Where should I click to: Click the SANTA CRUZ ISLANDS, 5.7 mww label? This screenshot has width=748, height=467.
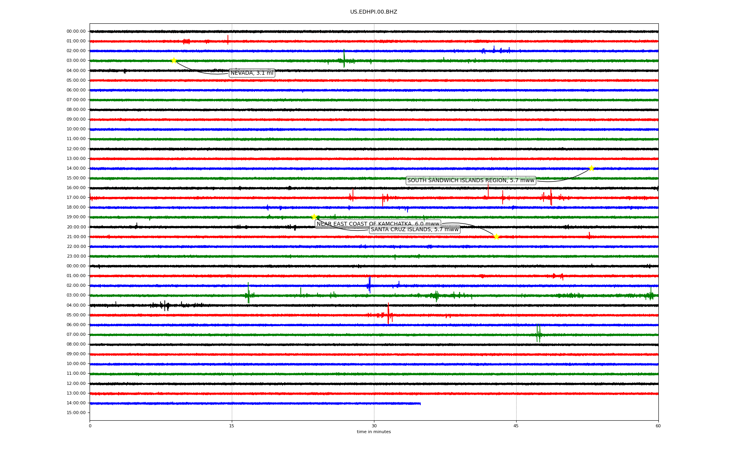(415, 230)
